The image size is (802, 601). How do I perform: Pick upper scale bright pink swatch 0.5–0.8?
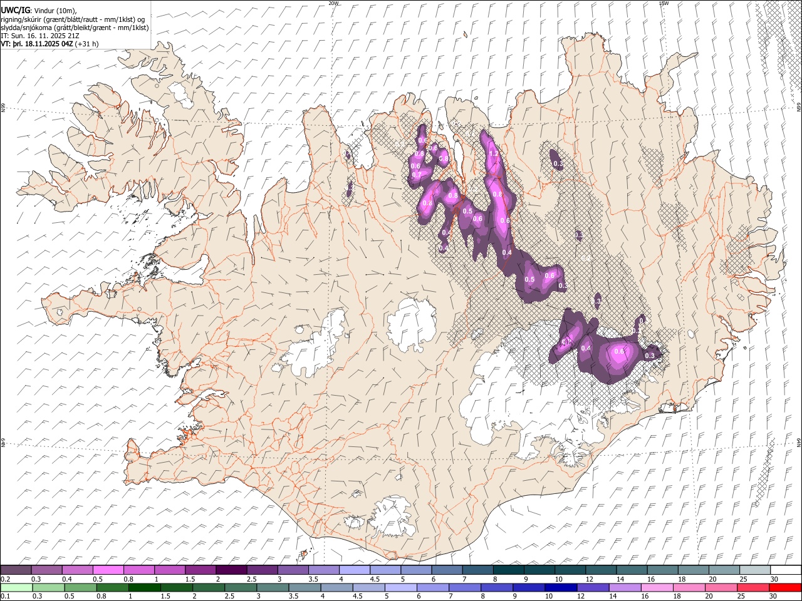point(108,570)
